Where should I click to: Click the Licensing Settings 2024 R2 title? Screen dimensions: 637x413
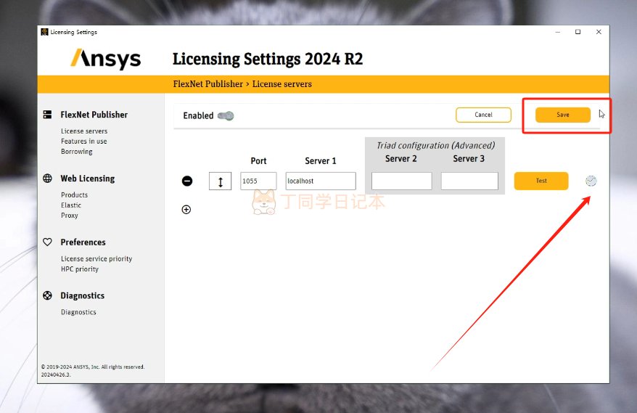pyautogui.click(x=268, y=59)
